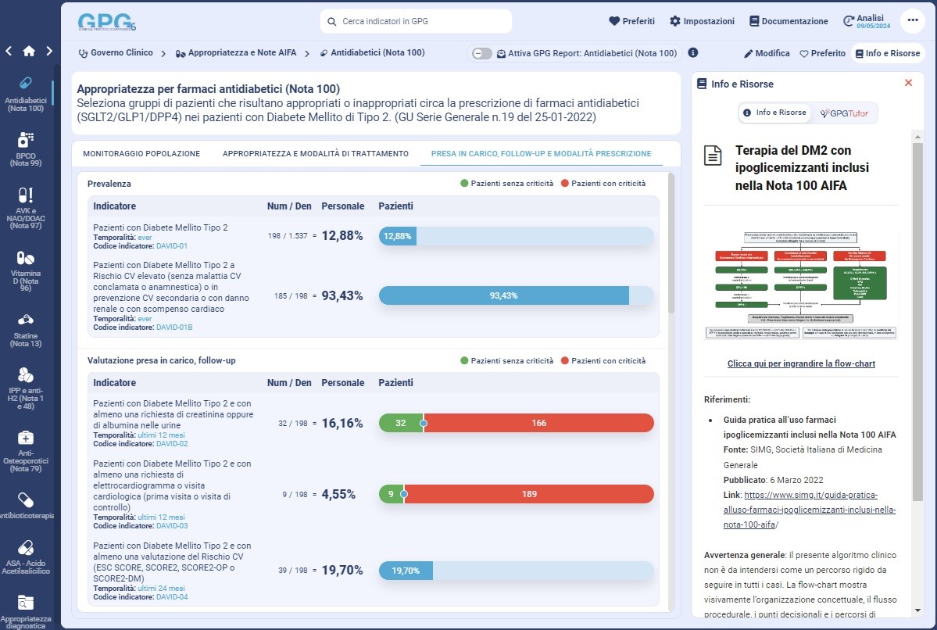Click the info icon next to GPG Report
The height and width of the screenshot is (630, 937).
tap(692, 53)
